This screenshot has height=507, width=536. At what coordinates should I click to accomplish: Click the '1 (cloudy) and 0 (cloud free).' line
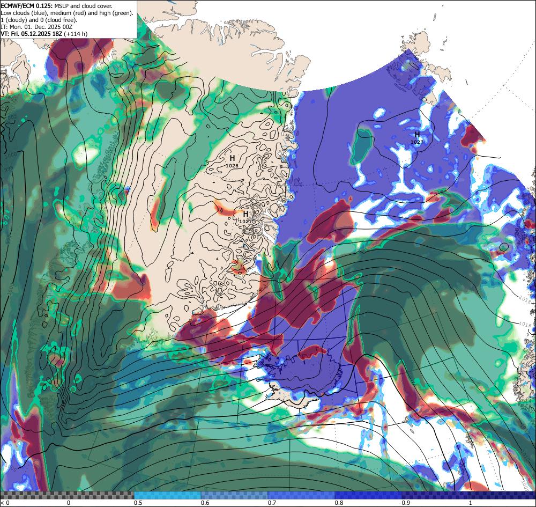[39, 20]
